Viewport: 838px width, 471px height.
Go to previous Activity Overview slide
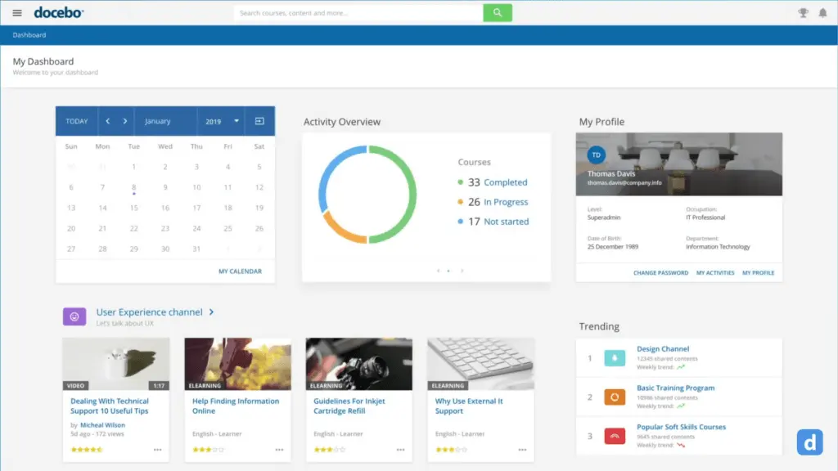pyautogui.click(x=439, y=271)
